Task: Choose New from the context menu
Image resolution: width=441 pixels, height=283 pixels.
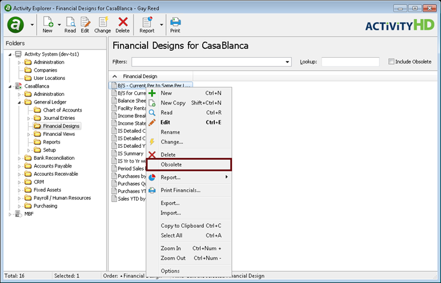Action: click(x=189, y=93)
